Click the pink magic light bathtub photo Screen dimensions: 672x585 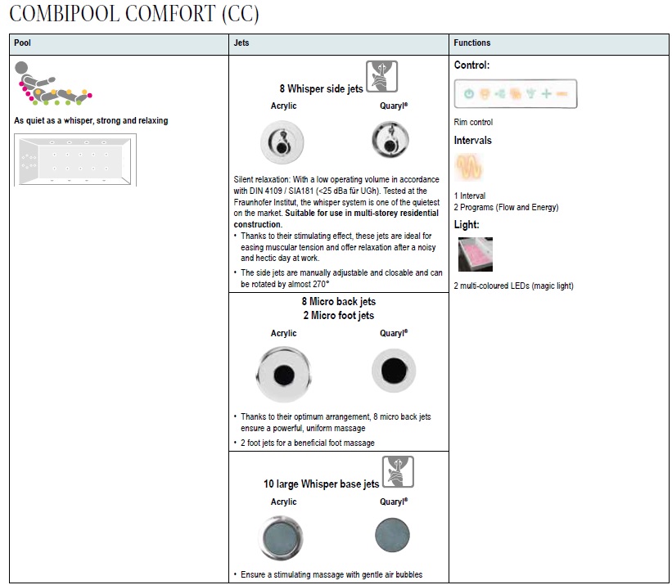474,255
